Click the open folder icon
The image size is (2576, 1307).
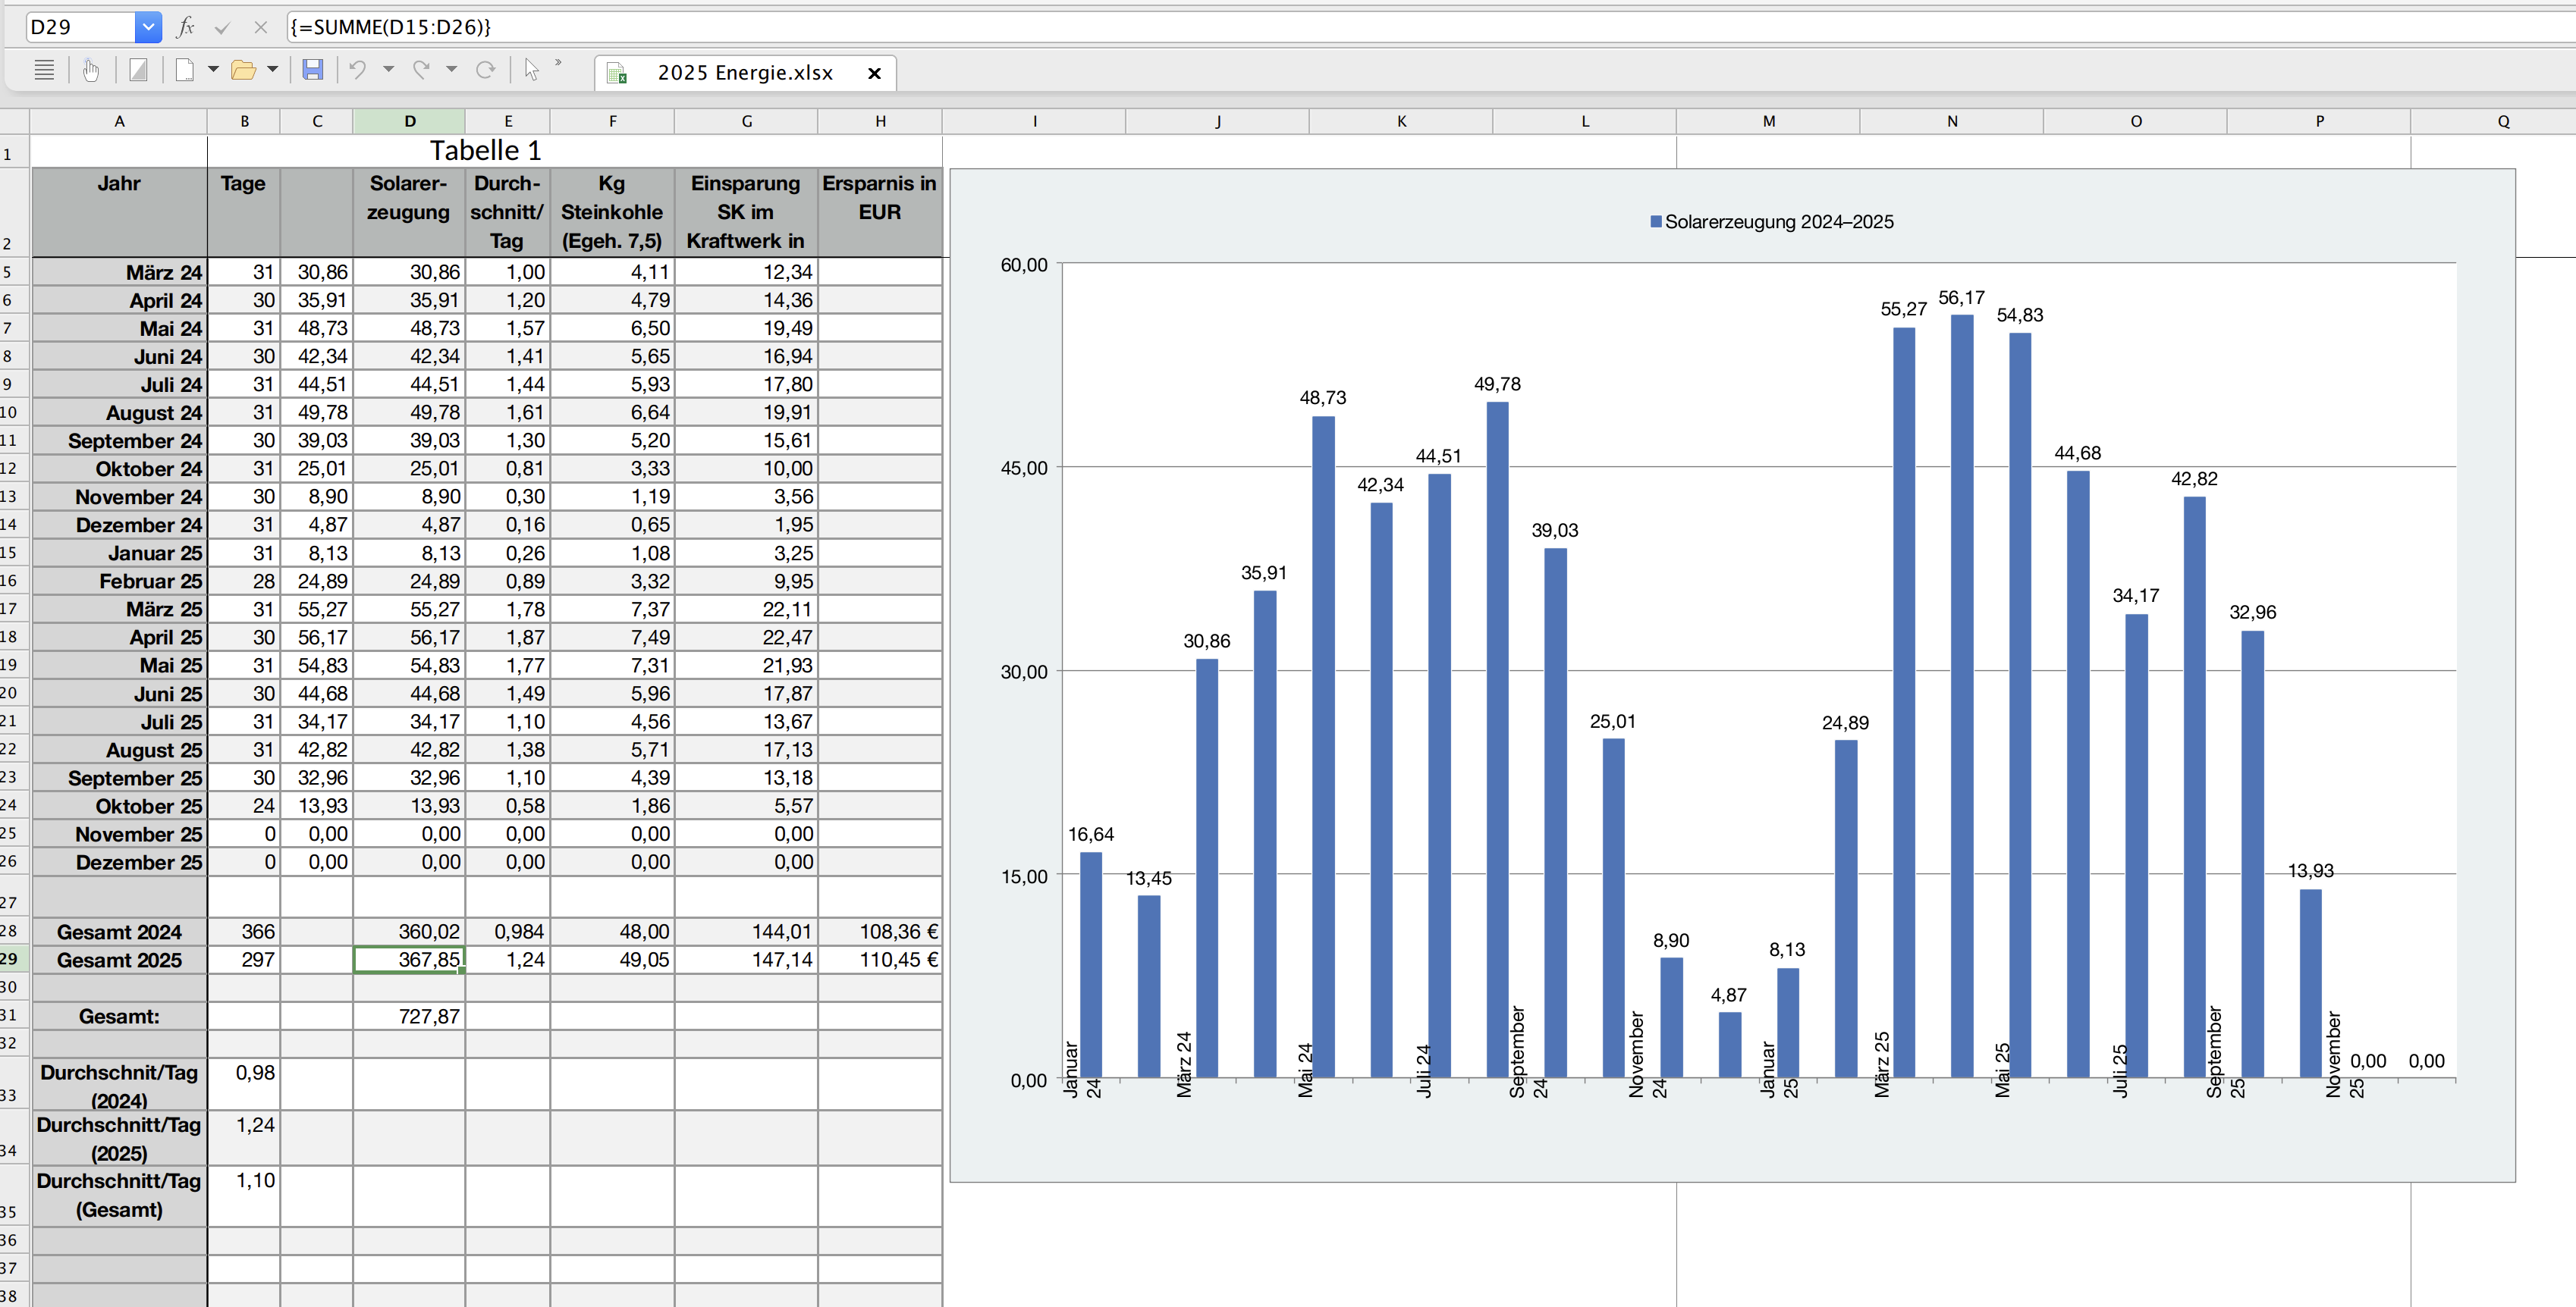[x=243, y=70]
